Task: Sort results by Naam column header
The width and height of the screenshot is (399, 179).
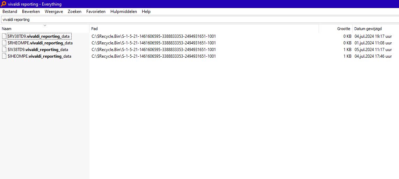Action: pyautogui.click(x=45, y=29)
